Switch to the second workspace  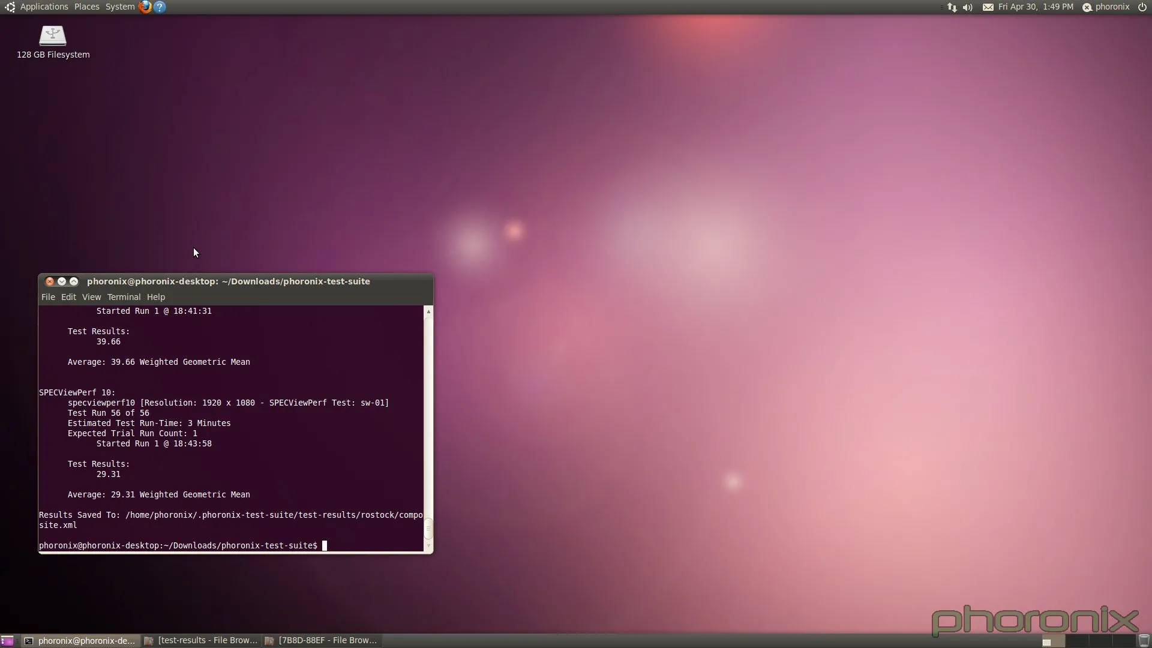coord(1077,641)
